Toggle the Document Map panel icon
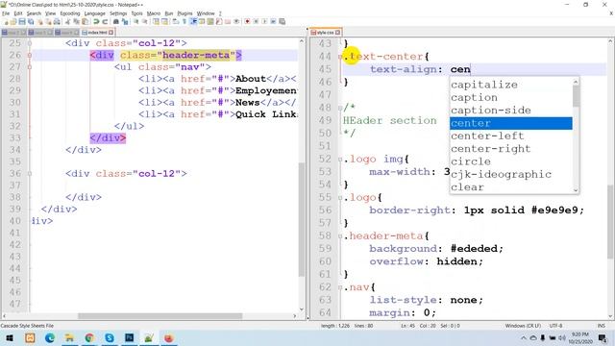 point(210,21)
